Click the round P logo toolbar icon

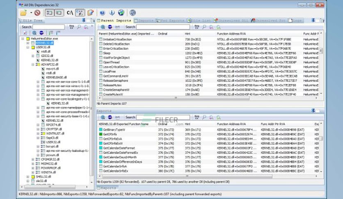pos(133,13)
